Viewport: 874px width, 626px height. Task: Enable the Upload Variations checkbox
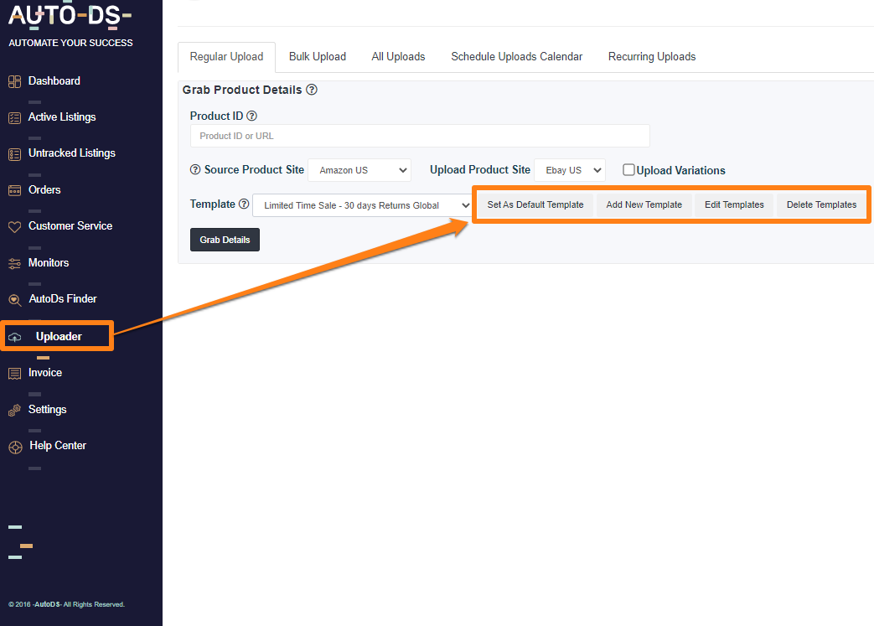[x=628, y=169]
